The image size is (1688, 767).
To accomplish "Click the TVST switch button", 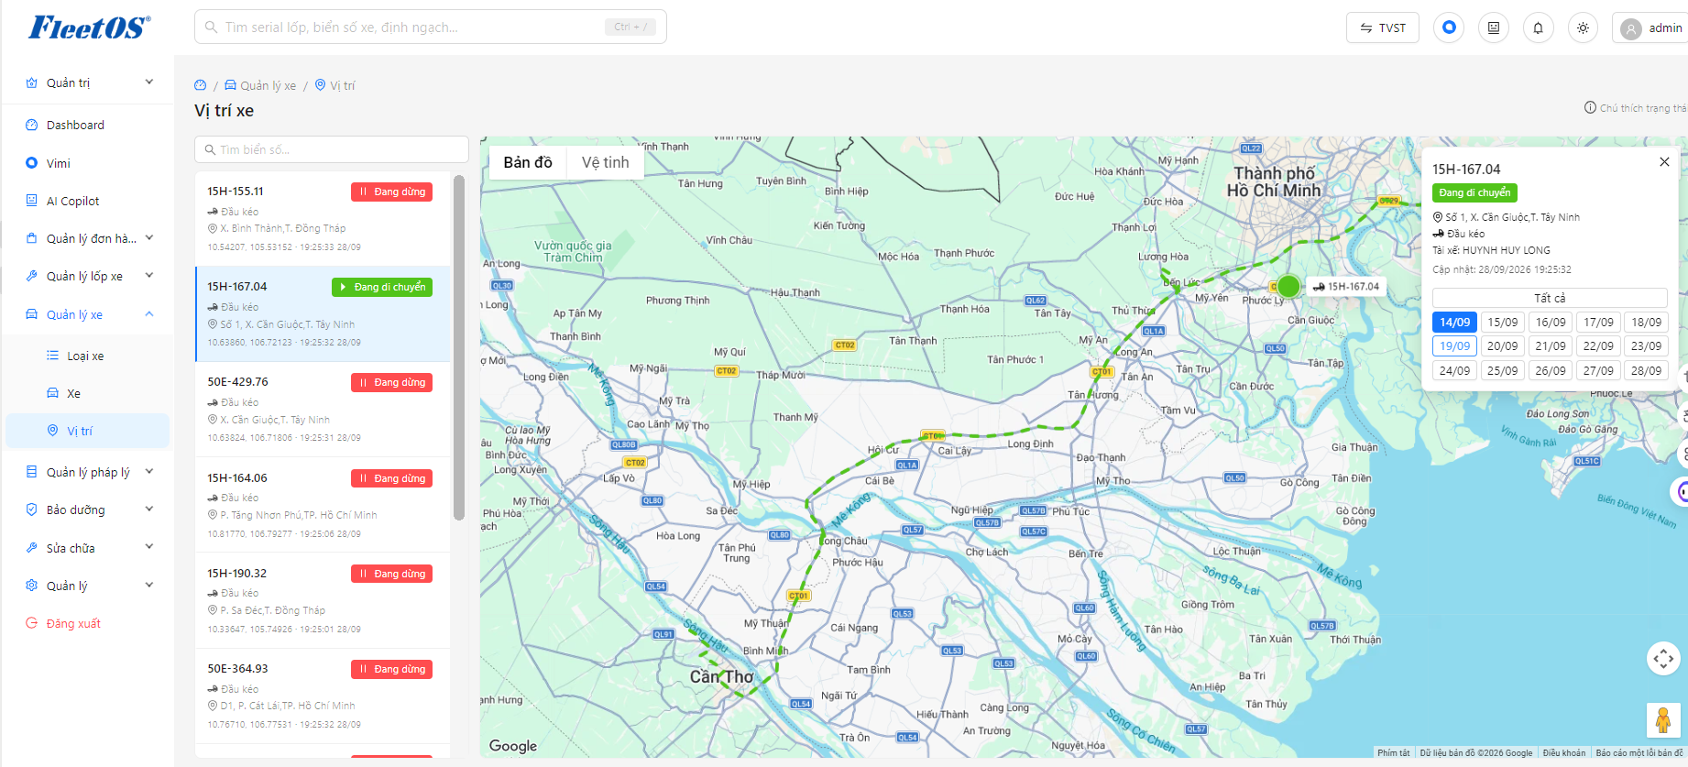I will coord(1383,27).
